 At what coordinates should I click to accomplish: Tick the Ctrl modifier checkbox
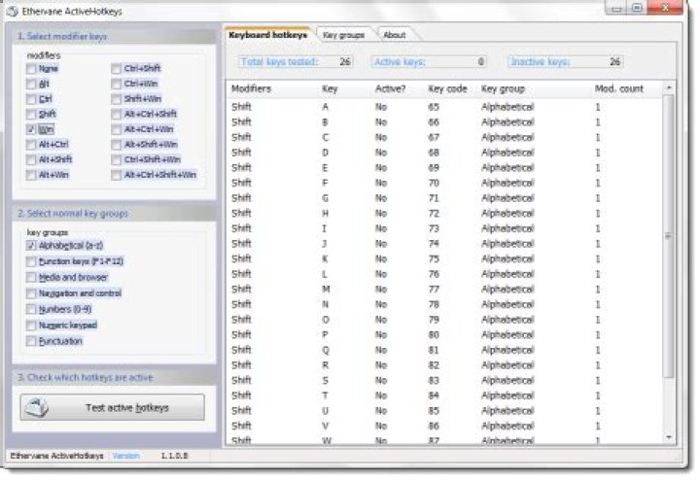click(31, 99)
